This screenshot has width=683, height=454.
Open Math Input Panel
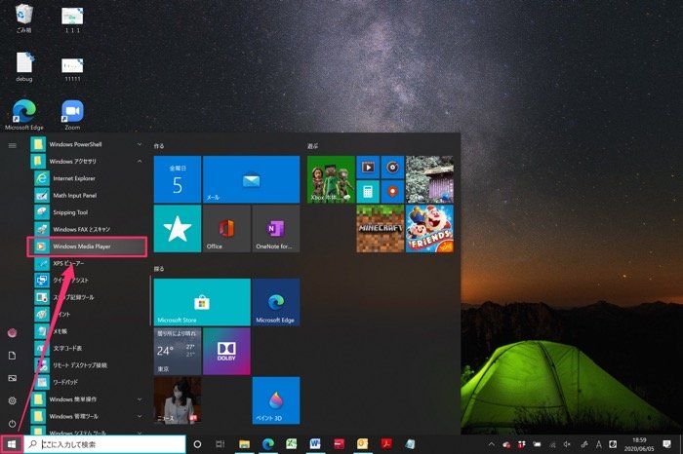pyautogui.click(x=87, y=195)
